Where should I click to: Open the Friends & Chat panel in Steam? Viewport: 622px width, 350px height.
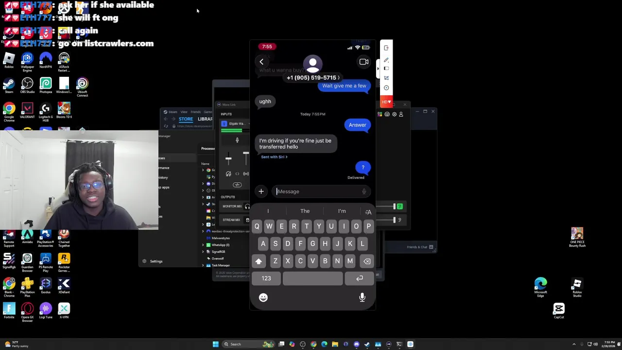tap(420, 247)
